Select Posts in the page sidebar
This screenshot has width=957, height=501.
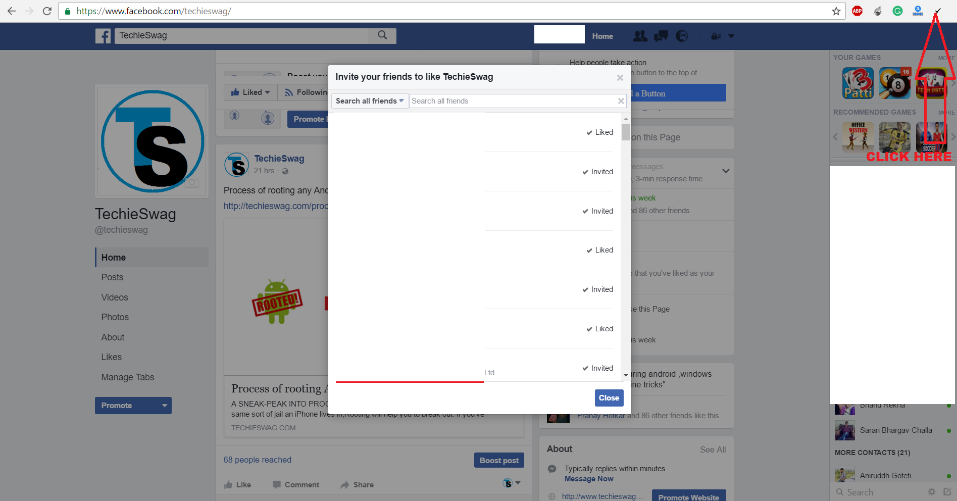tap(112, 277)
